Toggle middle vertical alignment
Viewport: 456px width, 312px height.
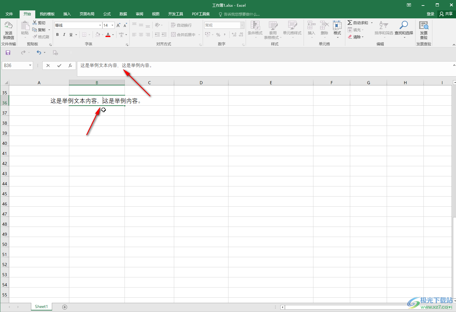(x=141, y=25)
